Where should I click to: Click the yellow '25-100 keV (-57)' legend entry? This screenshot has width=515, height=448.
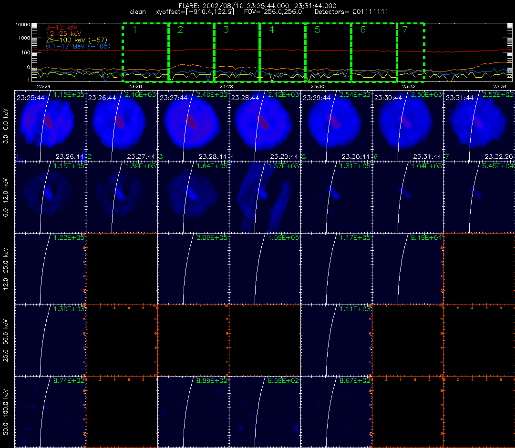click(76, 40)
